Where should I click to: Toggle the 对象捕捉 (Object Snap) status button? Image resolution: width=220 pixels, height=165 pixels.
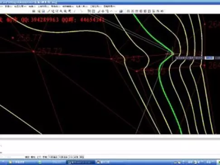(53, 157)
